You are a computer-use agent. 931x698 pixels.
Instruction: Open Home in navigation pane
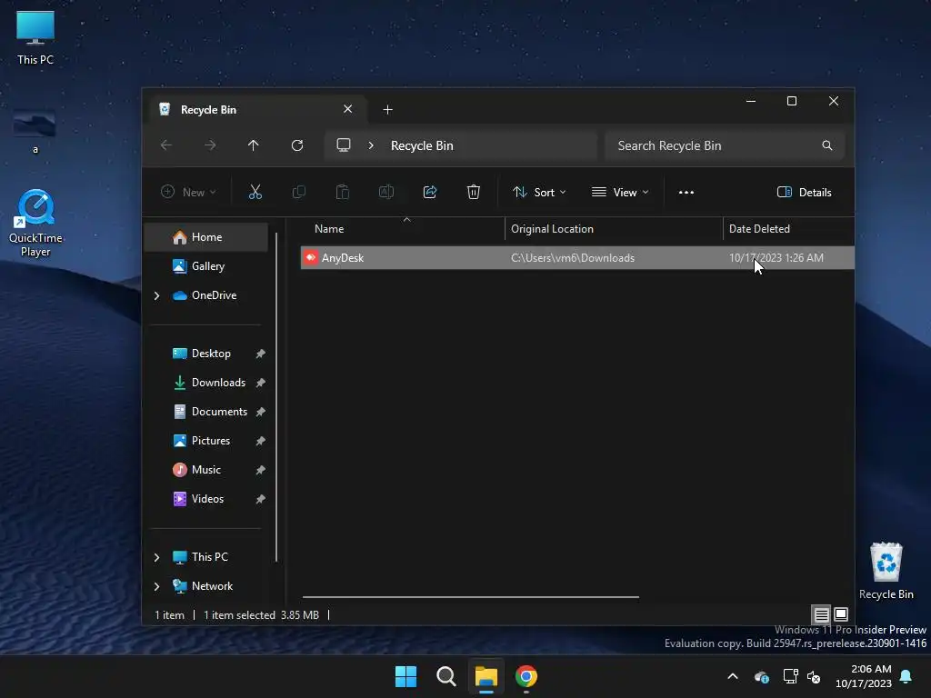click(x=206, y=237)
